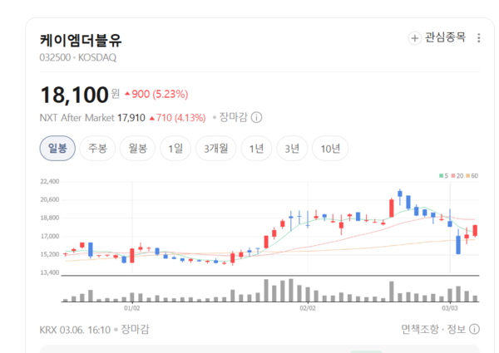Select the 3년 chart range
Viewport: 499px width, 353px height.
click(x=291, y=149)
